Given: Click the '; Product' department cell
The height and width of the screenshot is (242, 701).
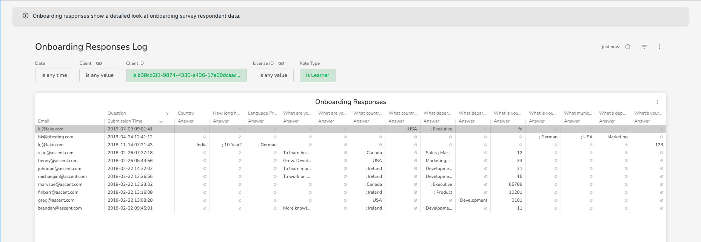Looking at the screenshot, I should point(443,192).
